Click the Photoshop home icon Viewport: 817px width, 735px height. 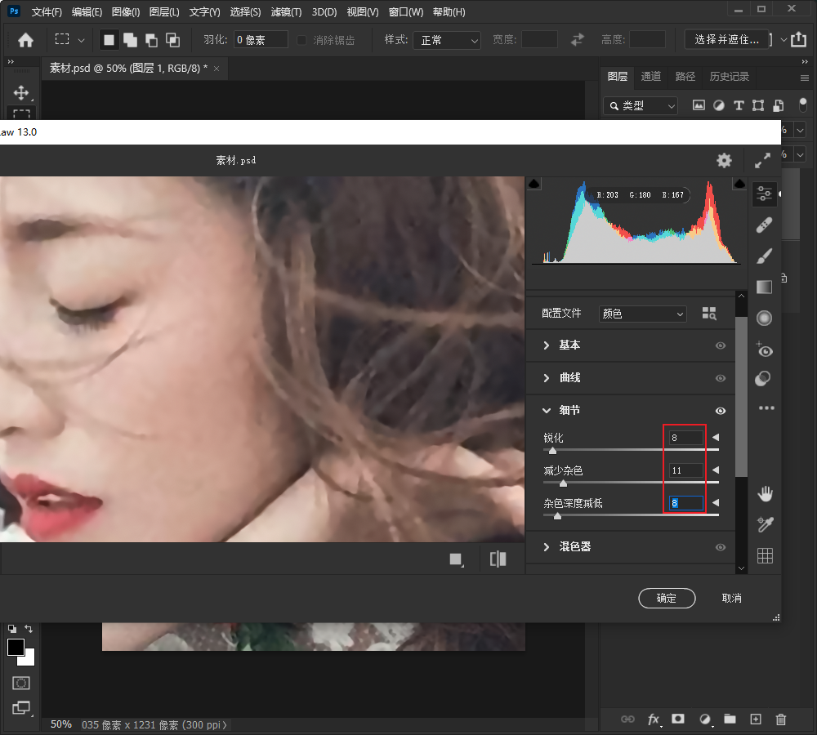(x=25, y=40)
